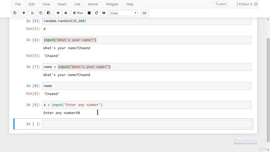The image size is (270, 152).
Task: Click the Out[6]: prompt label
Action: pos(33,55)
